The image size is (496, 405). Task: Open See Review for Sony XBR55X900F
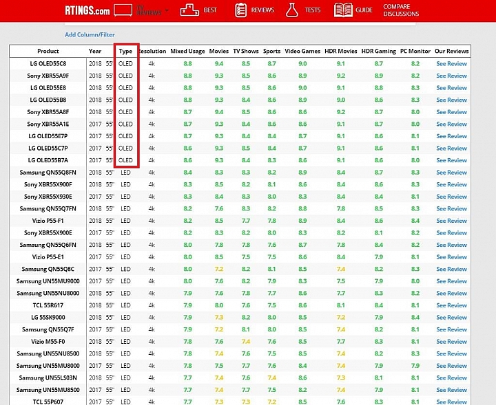point(452,185)
